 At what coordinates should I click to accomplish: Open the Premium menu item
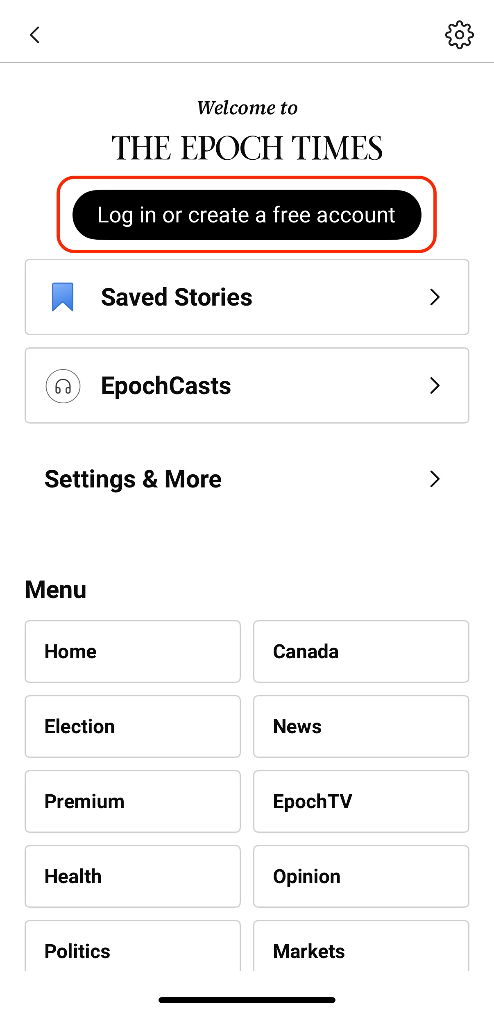132,801
